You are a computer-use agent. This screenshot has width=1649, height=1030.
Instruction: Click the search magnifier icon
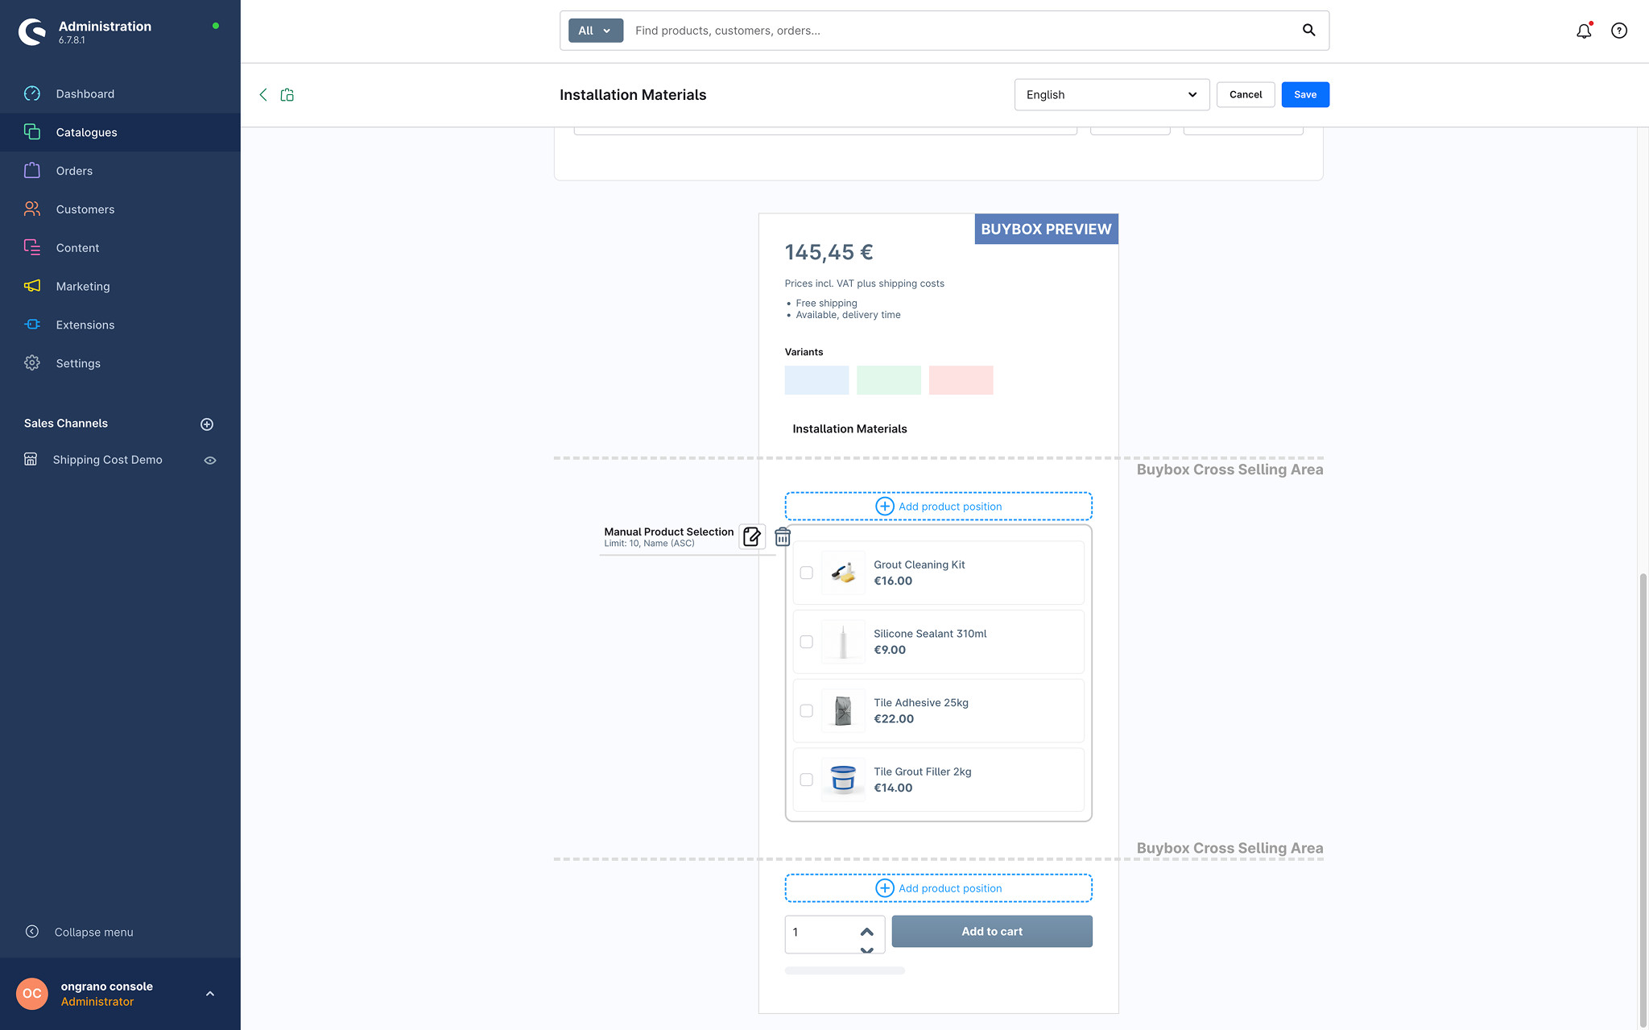(1309, 30)
